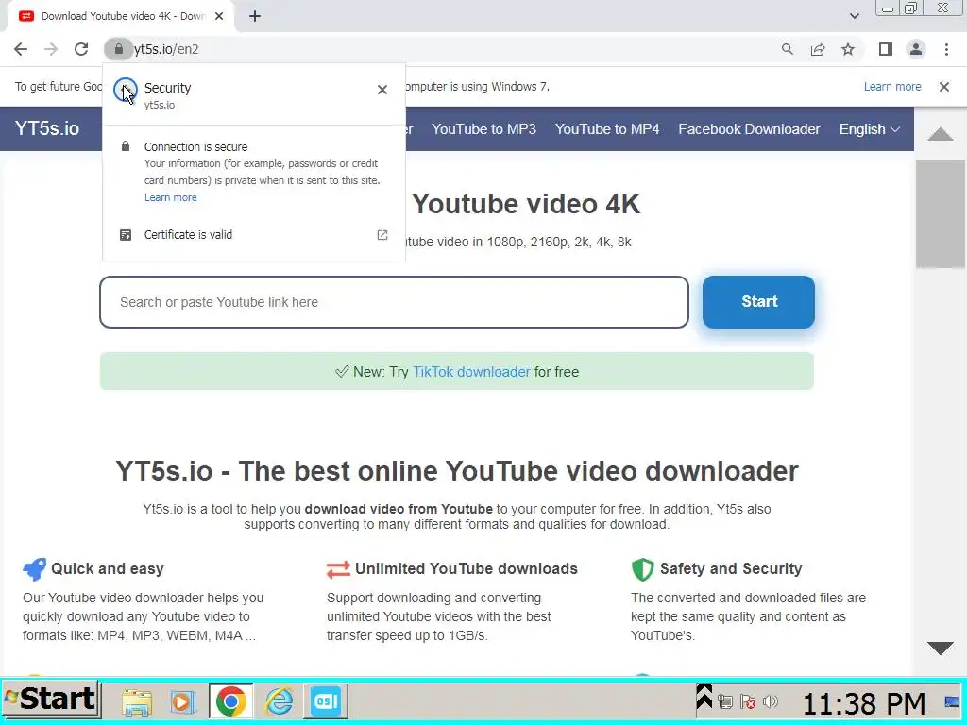Click the vertical scrollbar thumb
Viewport: 967px width, 725px height.
(940, 213)
